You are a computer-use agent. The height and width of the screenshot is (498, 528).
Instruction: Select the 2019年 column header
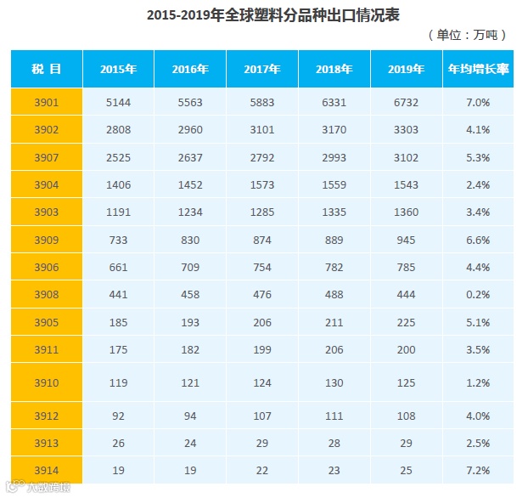click(407, 69)
